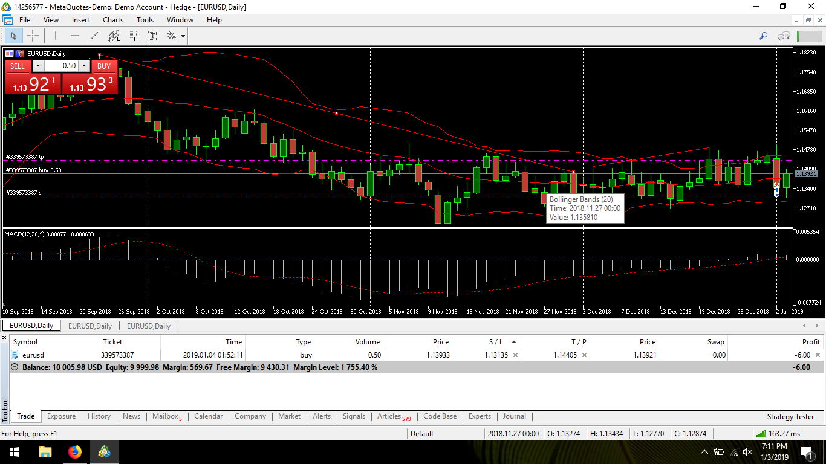This screenshot has height=464, width=826.
Task: Open the search magnifier icon
Action: tap(763, 36)
